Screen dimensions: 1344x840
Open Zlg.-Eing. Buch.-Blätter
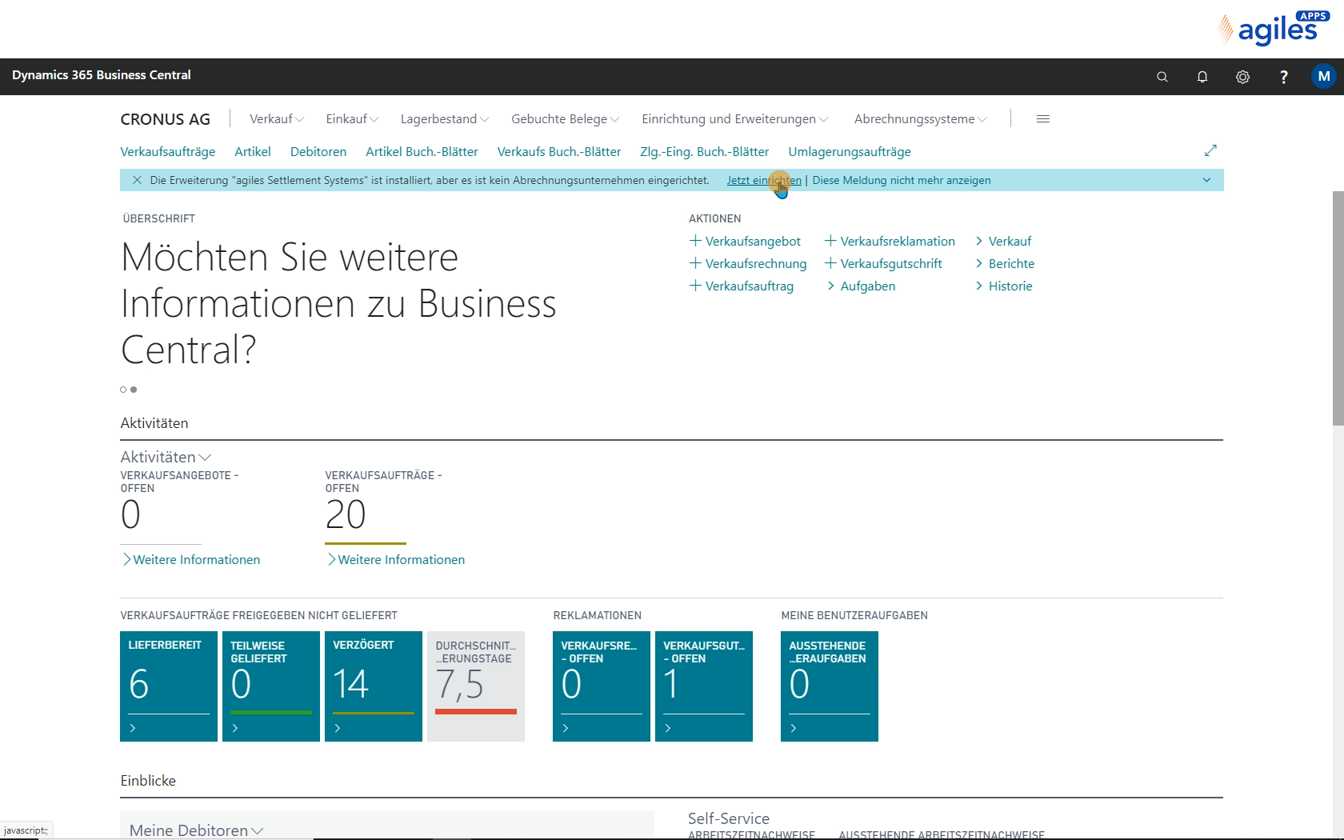pyautogui.click(x=704, y=151)
